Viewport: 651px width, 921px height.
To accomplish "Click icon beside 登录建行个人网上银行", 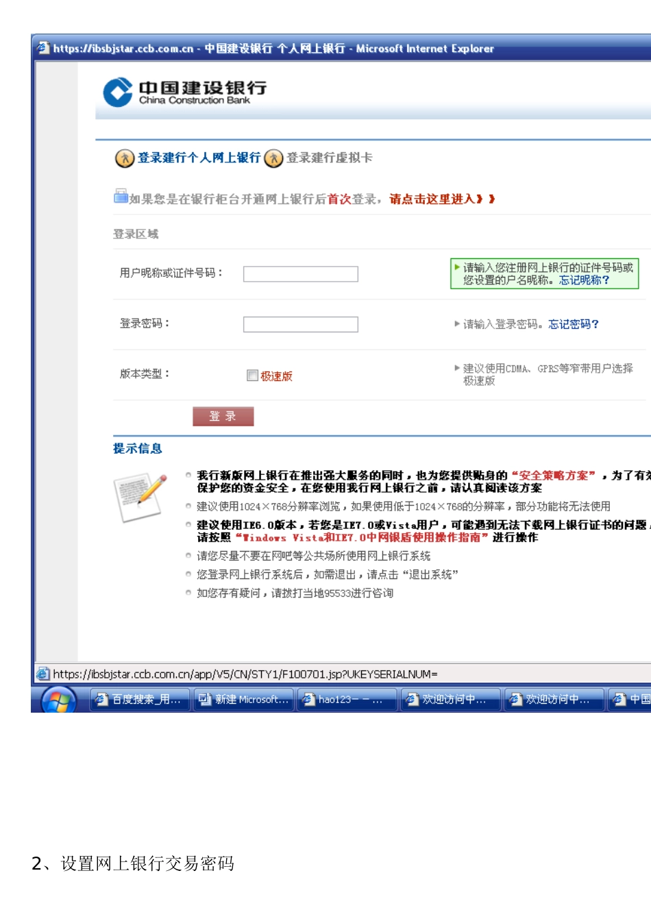I will [x=124, y=158].
